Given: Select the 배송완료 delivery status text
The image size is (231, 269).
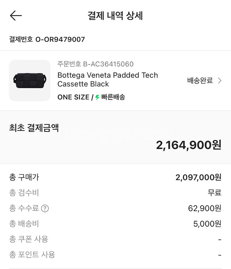Looking at the screenshot, I should click(x=200, y=81).
